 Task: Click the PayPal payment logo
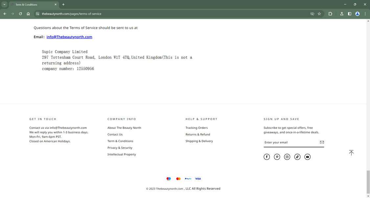click(x=188, y=179)
